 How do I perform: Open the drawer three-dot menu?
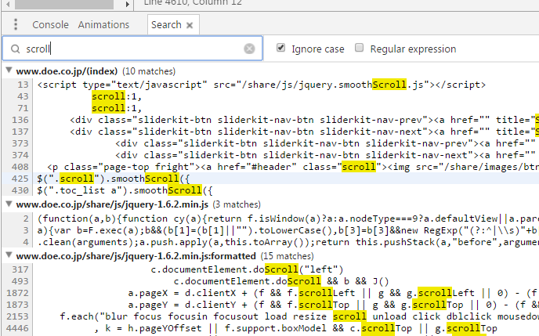click(x=16, y=24)
